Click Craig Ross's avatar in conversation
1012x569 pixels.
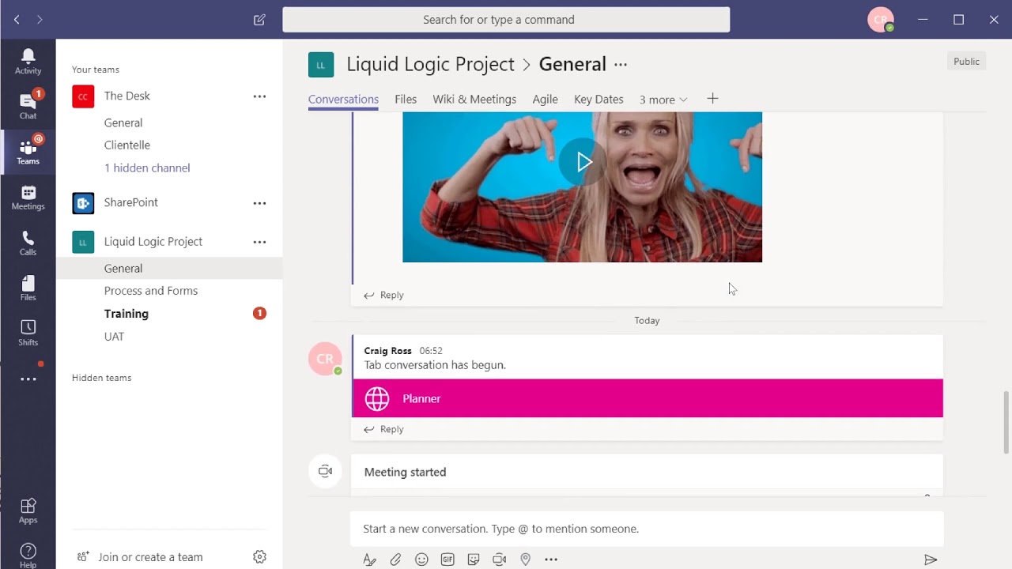(x=325, y=359)
